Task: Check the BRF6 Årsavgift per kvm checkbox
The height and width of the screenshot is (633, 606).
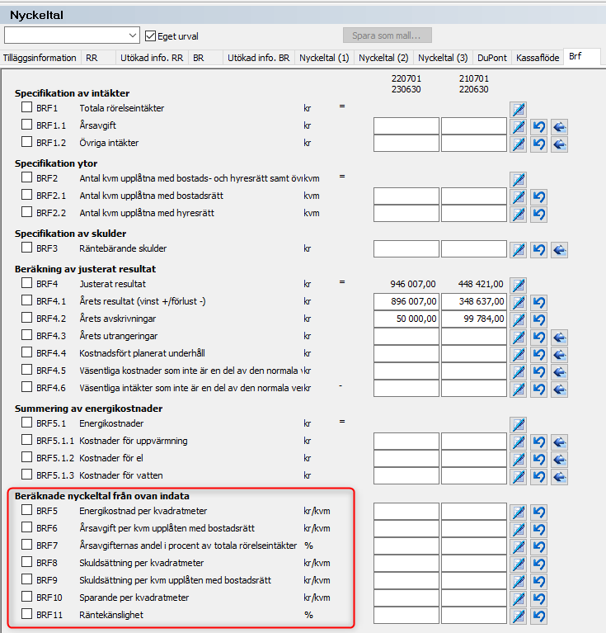Action: click(26, 527)
